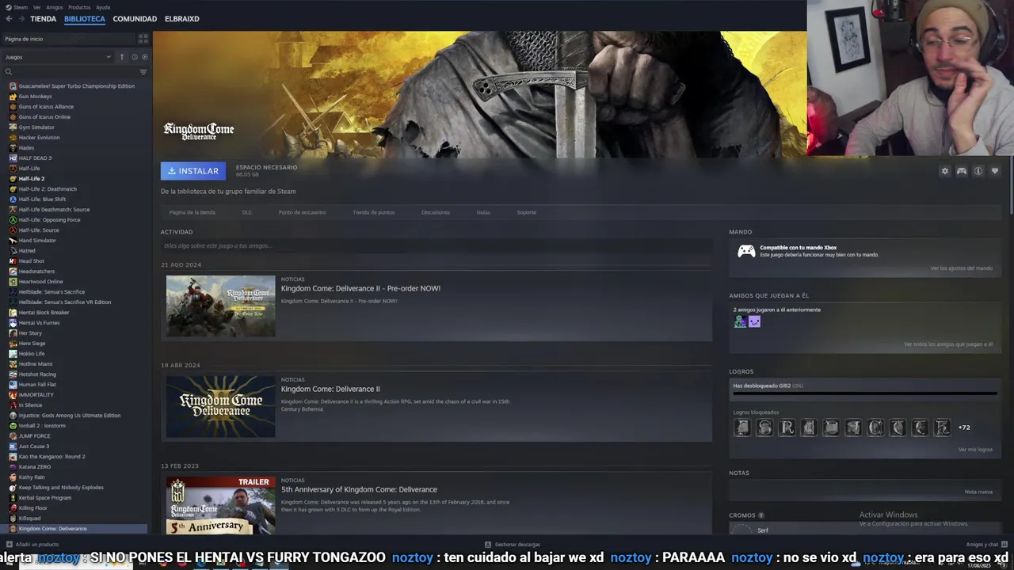The image size is (1014, 570).
Task: Open the Ver menu
Action: click(36, 7)
